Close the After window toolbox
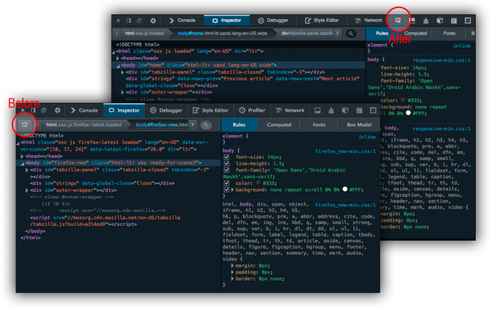Screen dimensions: 491x313 (x=118, y=21)
